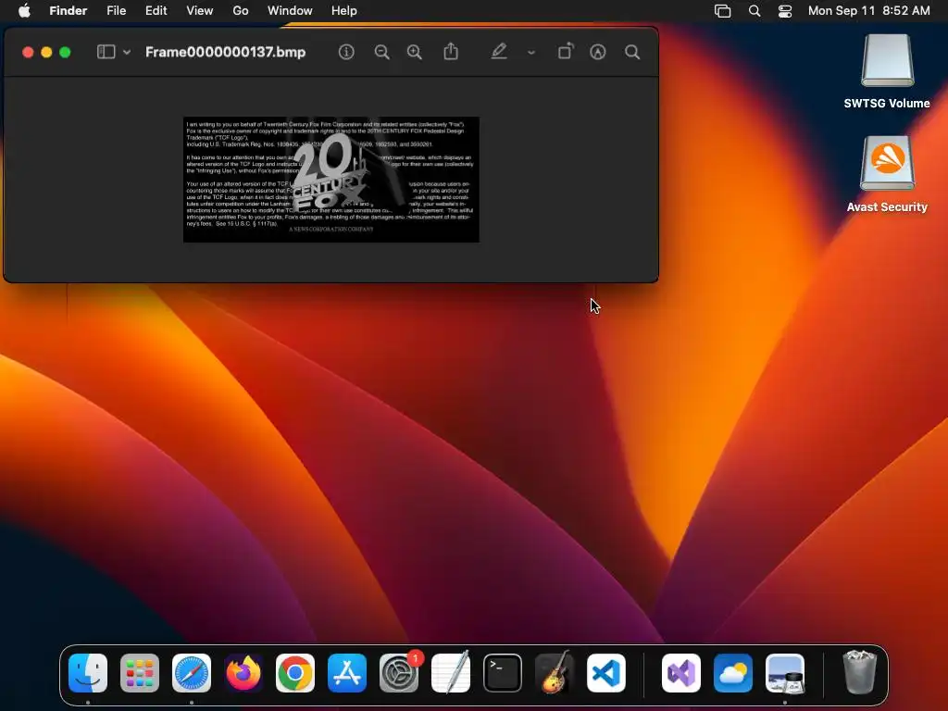Viewport: 948px width, 711px height.
Task: Open the Preview sidebar view button
Action: [106, 52]
